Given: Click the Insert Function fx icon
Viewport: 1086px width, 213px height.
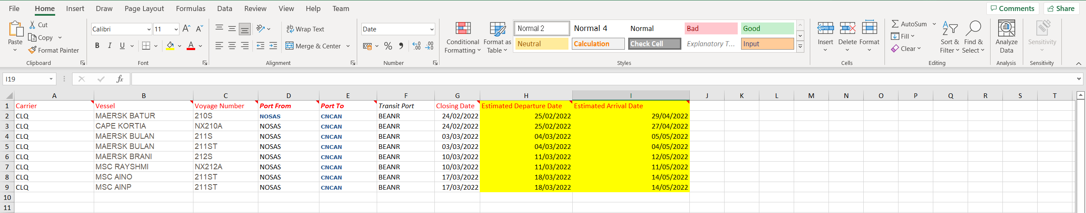Looking at the screenshot, I should coord(120,79).
